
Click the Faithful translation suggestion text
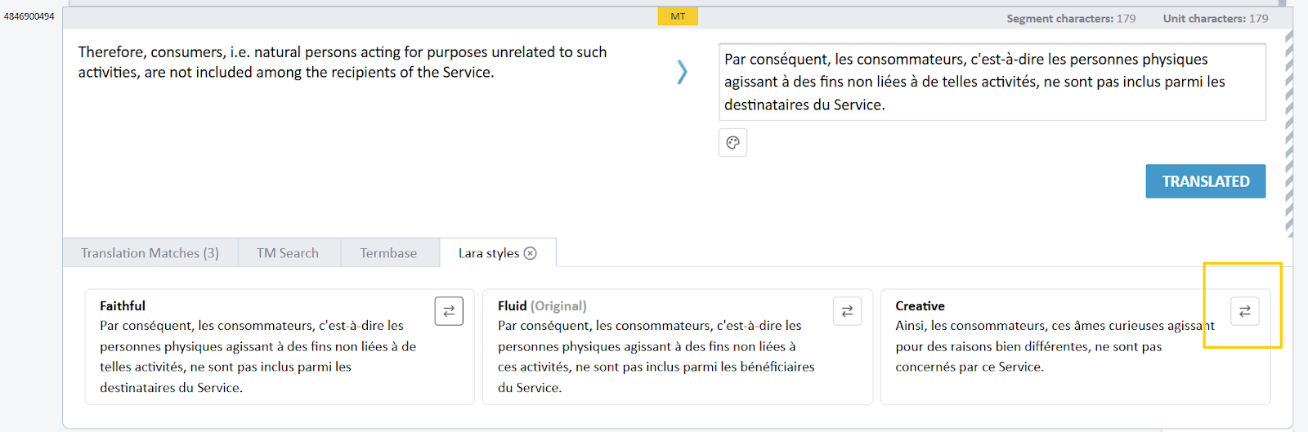coord(258,357)
